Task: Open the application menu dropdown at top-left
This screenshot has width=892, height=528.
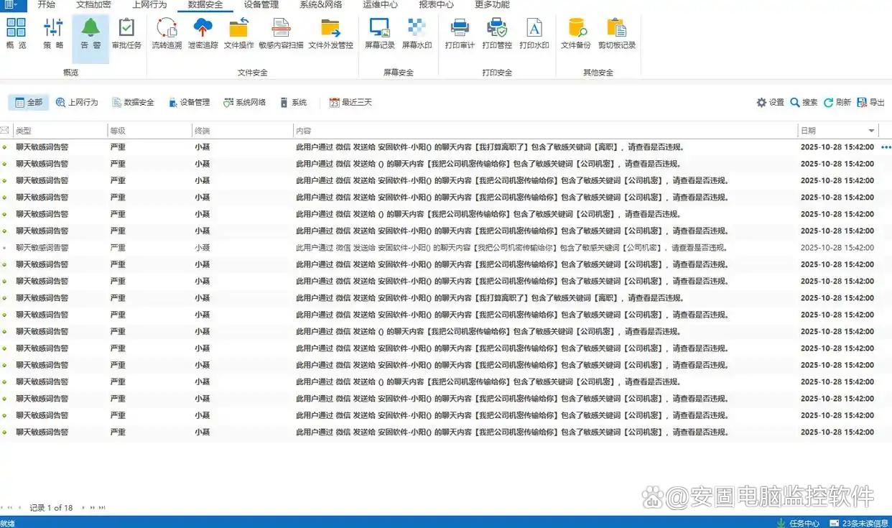Action: click(11, 5)
